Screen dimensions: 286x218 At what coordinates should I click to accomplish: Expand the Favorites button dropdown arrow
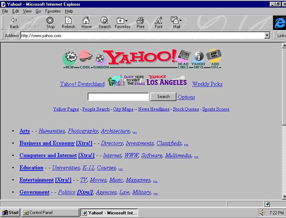tap(126, 21)
